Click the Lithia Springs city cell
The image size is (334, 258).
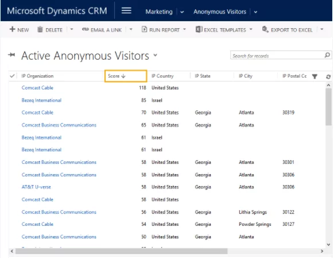(253, 212)
